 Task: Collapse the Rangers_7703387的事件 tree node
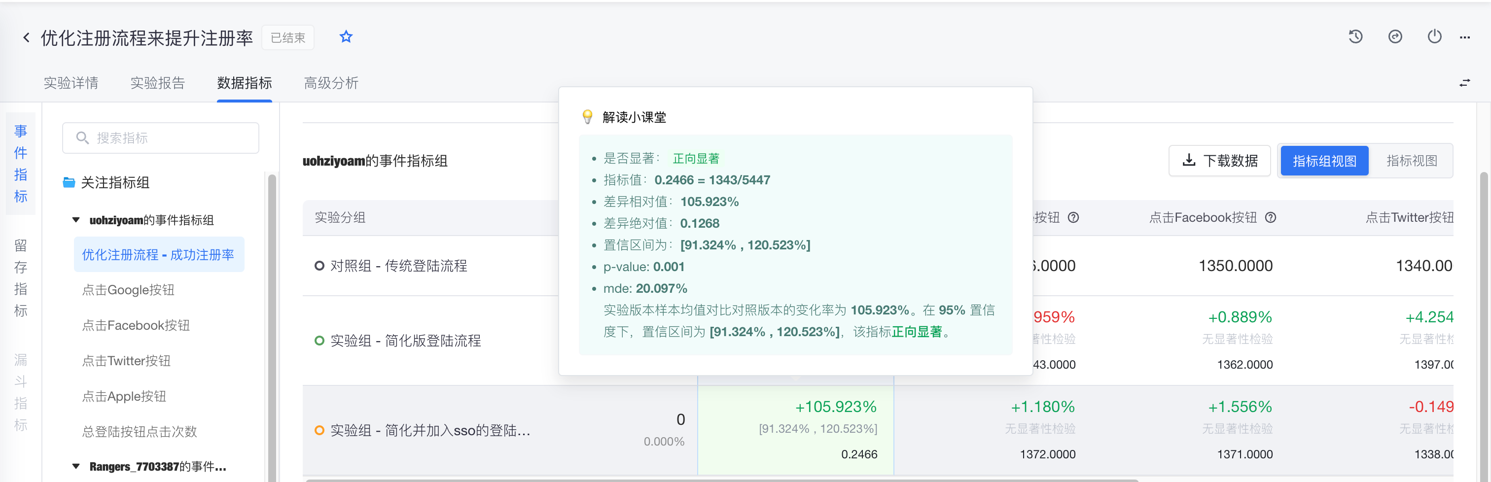[76, 466]
